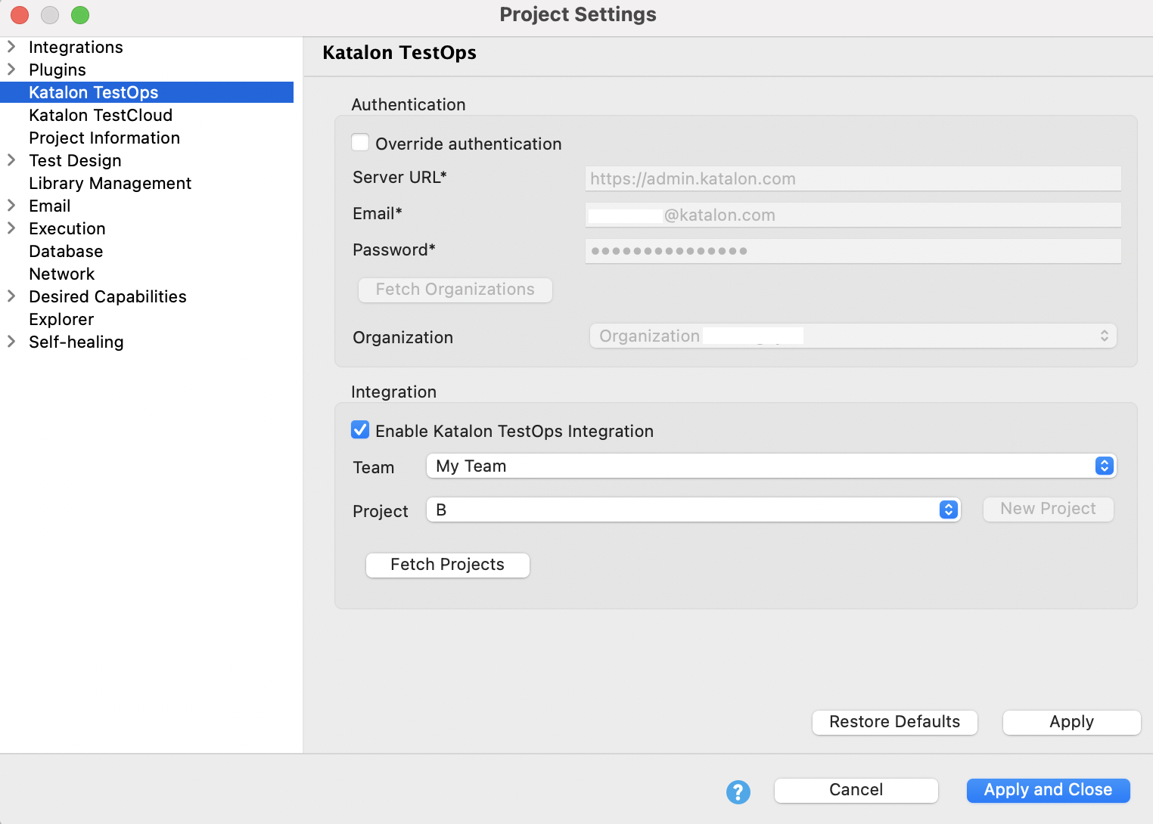Open Library Management settings
The width and height of the screenshot is (1153, 824).
110,183
